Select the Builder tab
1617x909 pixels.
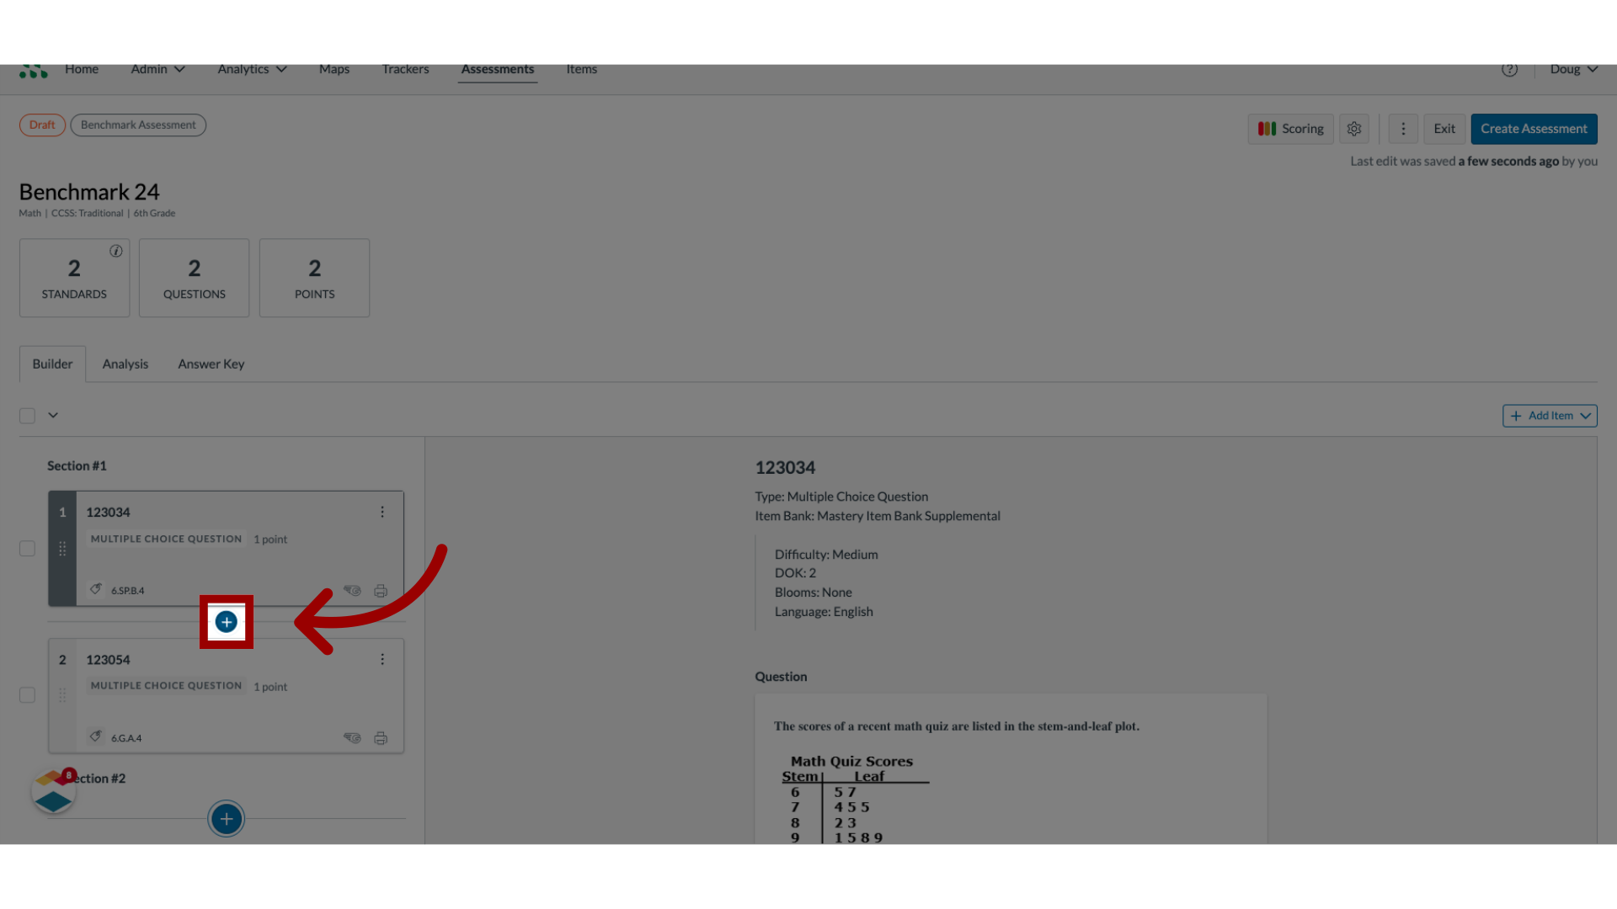click(x=51, y=363)
